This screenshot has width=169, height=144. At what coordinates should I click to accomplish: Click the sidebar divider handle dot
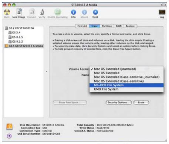click(47, 72)
